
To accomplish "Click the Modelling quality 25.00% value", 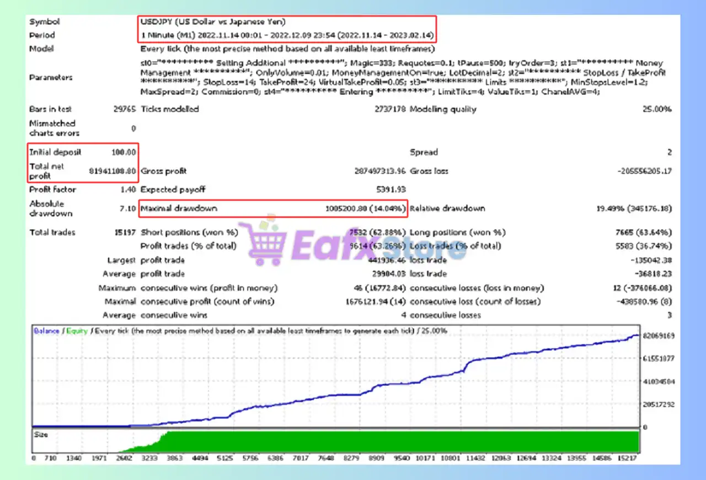I will [x=657, y=109].
